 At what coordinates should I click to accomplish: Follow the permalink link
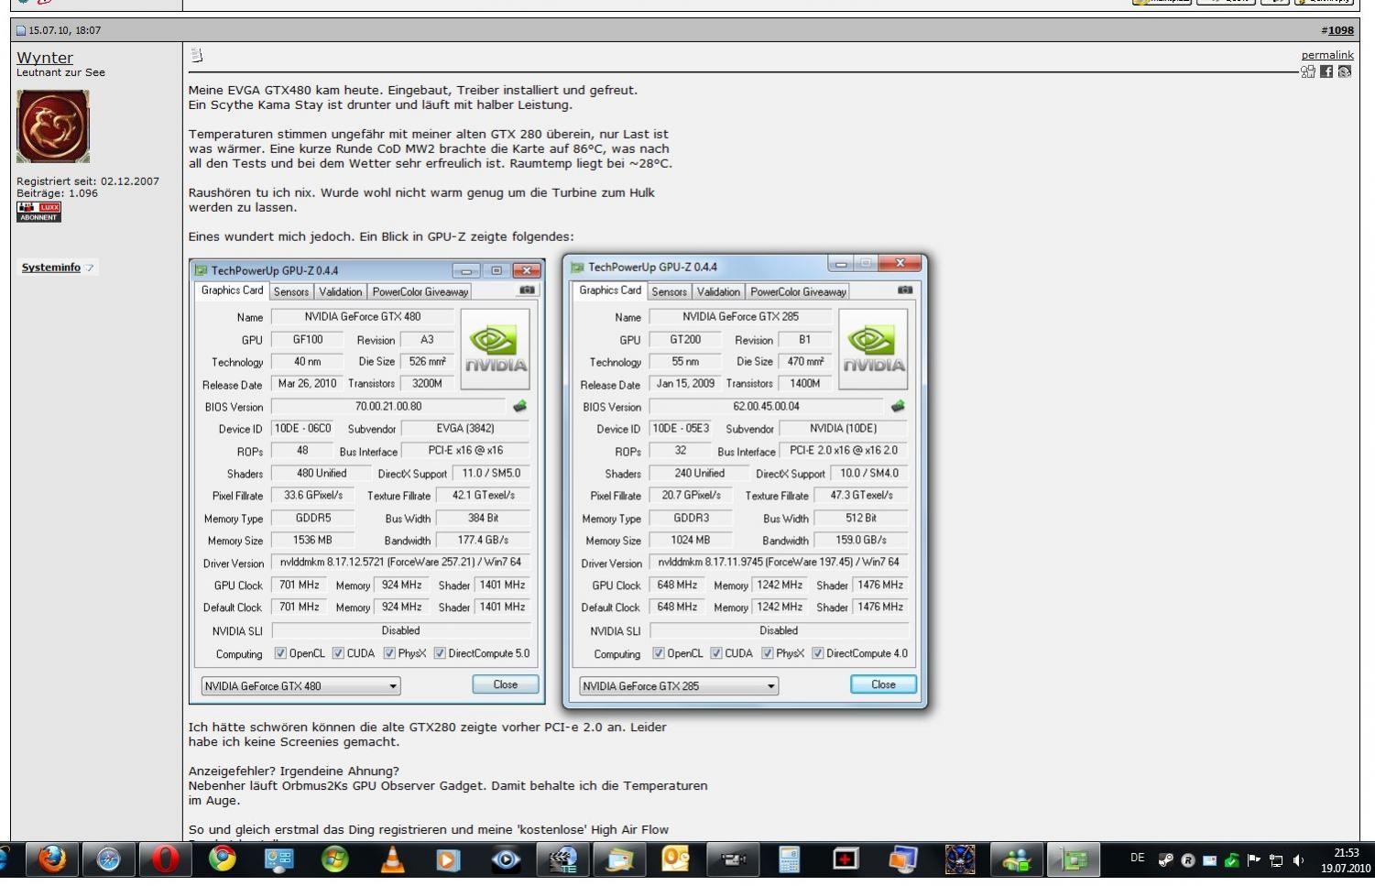(1327, 55)
